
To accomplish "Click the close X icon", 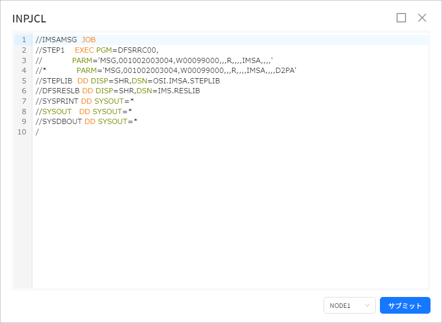I will pos(422,17).
